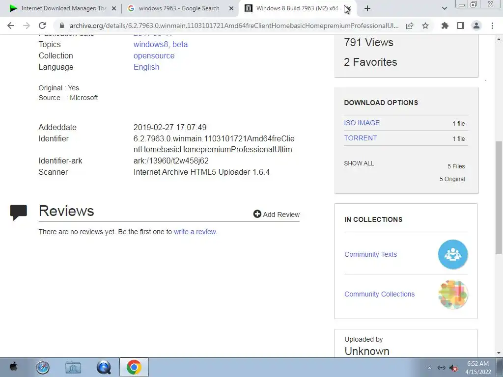Select the Identifier-ark value text
The width and height of the screenshot is (503, 377).
pyautogui.click(x=171, y=161)
